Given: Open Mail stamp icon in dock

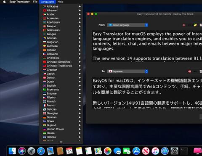Looking at the screenshot, I should pos(50,151).
